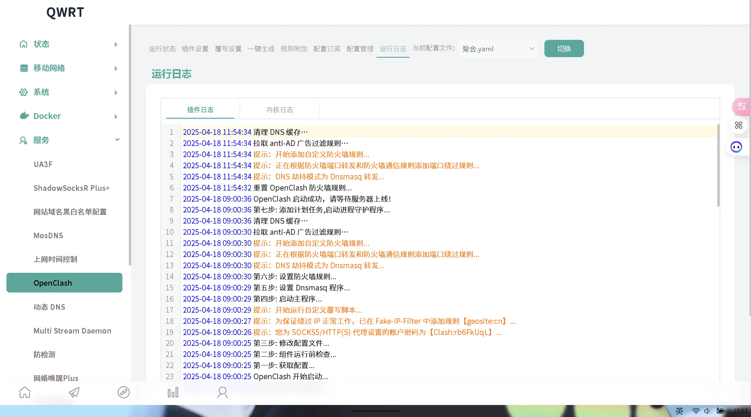
Task: Switch to the 配置订阅 tab
Action: click(327, 49)
